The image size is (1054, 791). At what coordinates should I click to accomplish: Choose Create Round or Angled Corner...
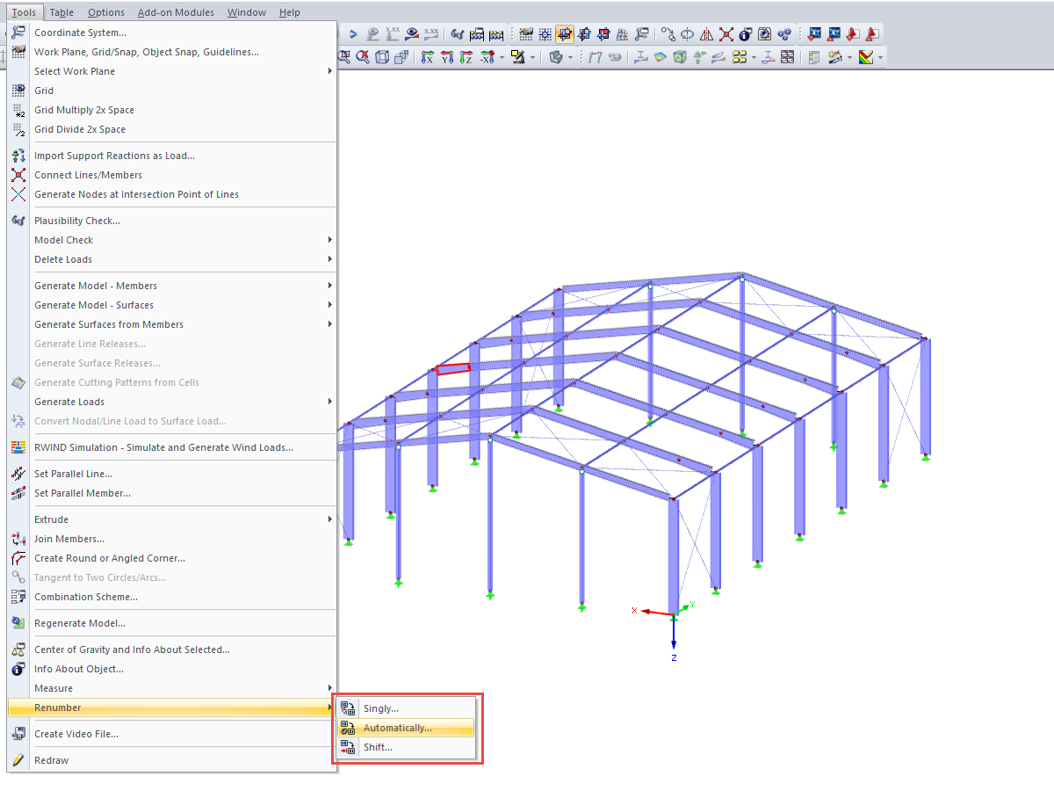click(171, 558)
